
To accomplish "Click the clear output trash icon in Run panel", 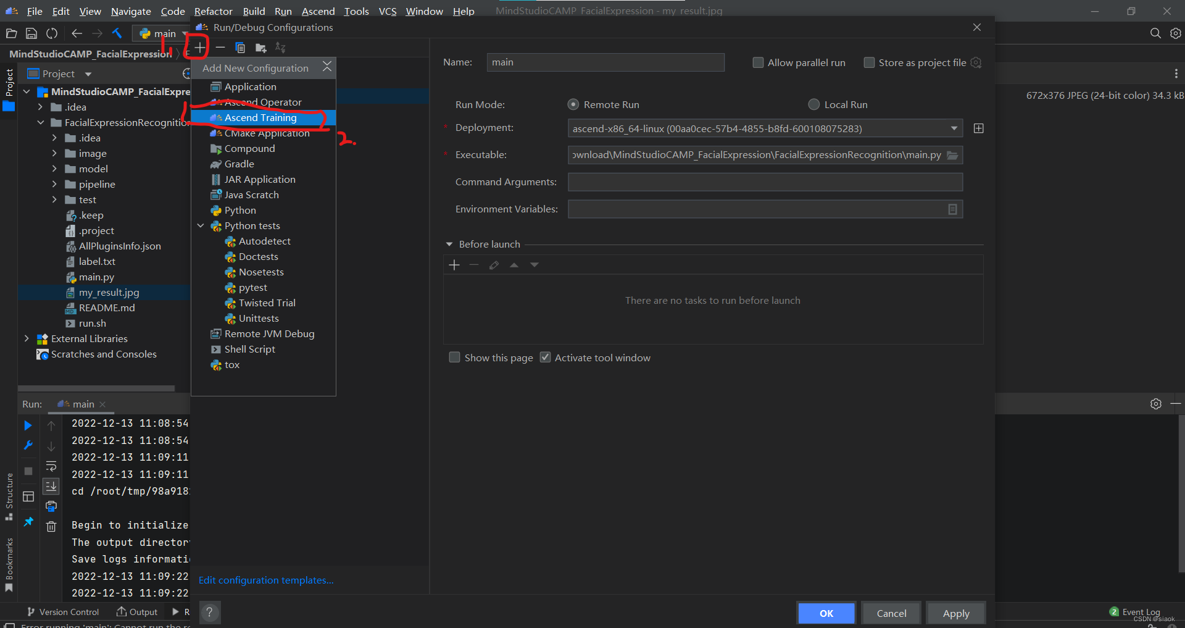I will pyautogui.click(x=52, y=526).
